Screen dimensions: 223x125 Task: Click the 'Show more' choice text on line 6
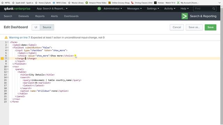pyautogui.click(x=56, y=56)
